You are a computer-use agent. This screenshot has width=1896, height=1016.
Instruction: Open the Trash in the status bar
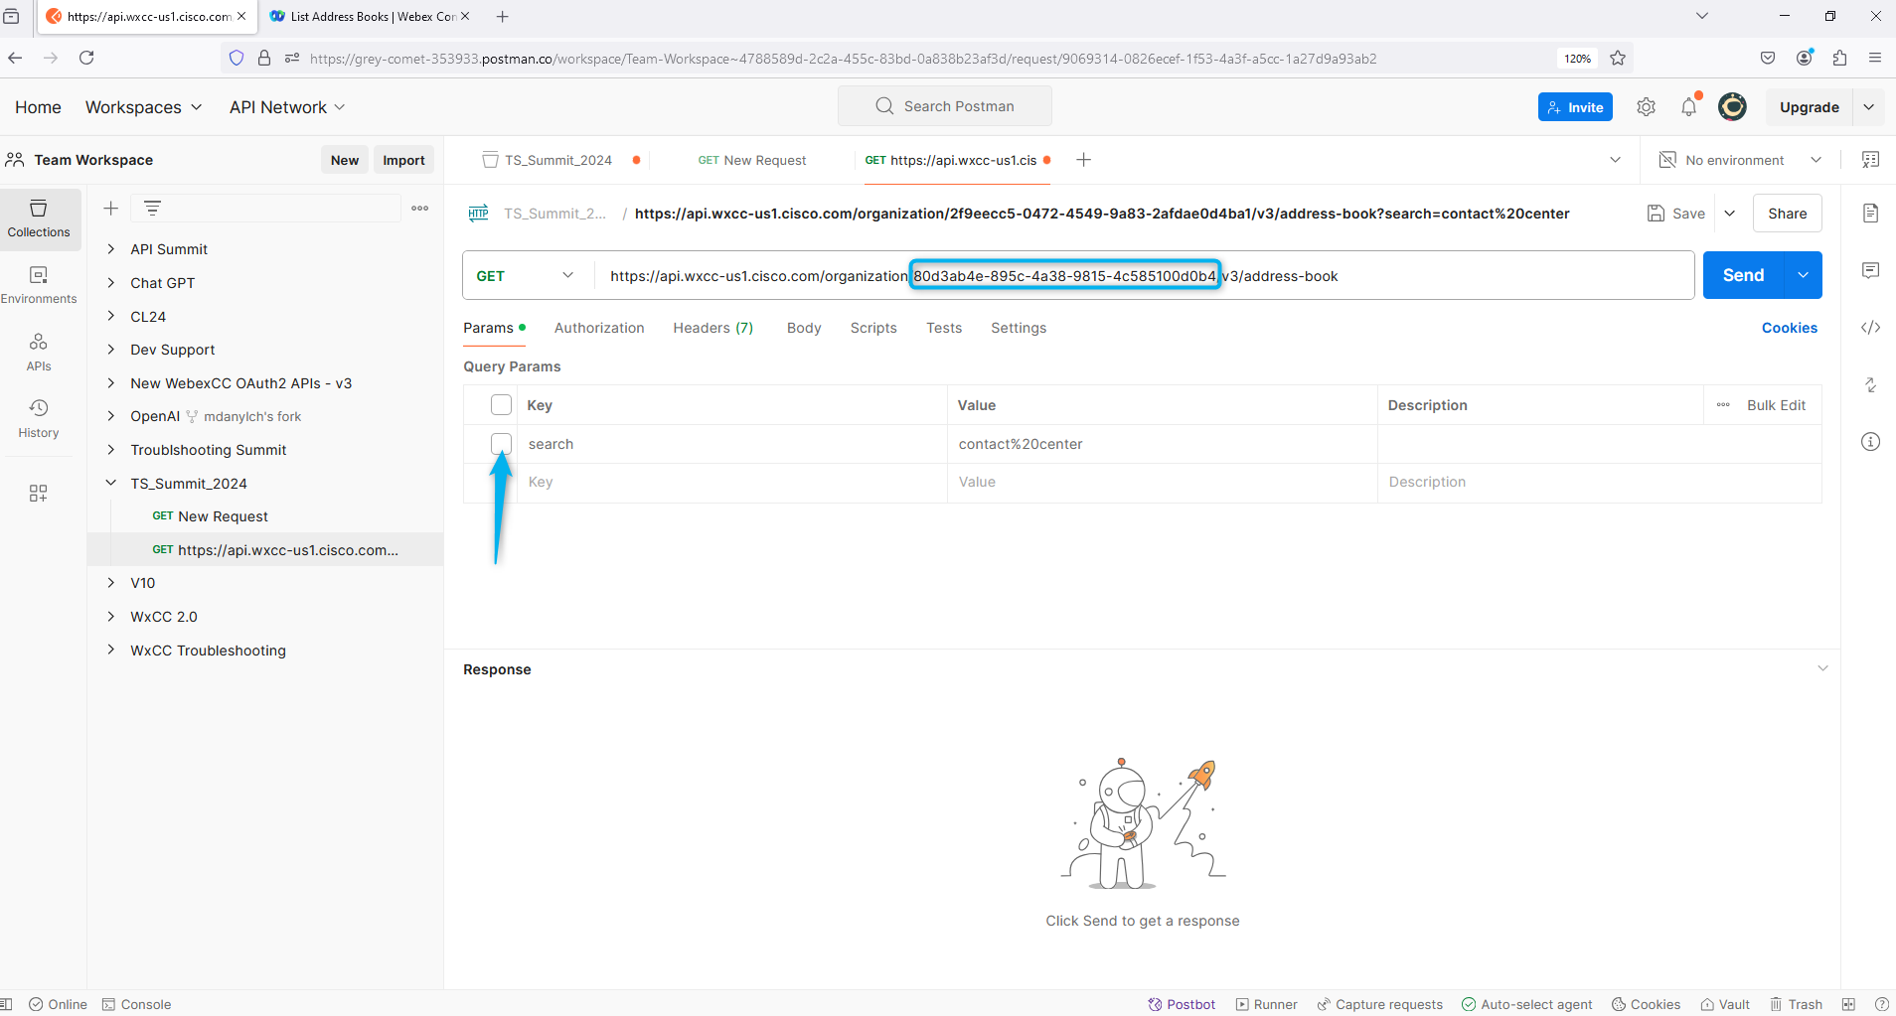click(1796, 1004)
